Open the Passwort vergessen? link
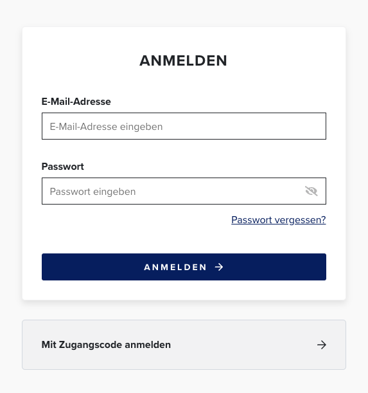 click(x=278, y=220)
